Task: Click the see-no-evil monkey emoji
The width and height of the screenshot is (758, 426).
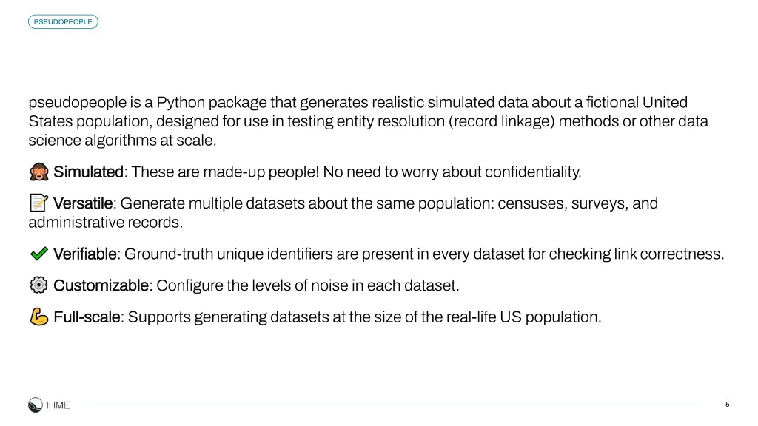Action: (38, 172)
